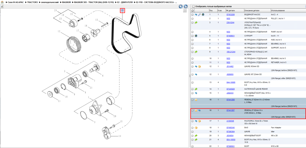Image resolution: width=306 pixels, height=148 pixels.
Task: Click note icon for part 87441268
Action: (196, 100)
